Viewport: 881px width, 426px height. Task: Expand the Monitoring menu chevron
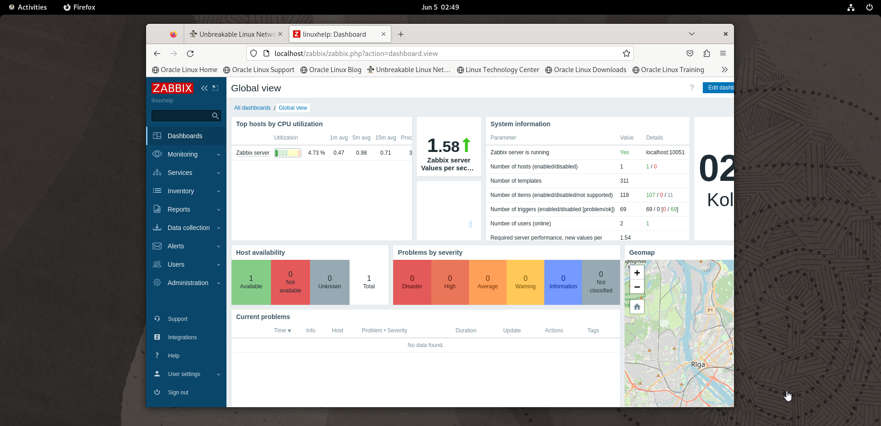tap(219, 155)
